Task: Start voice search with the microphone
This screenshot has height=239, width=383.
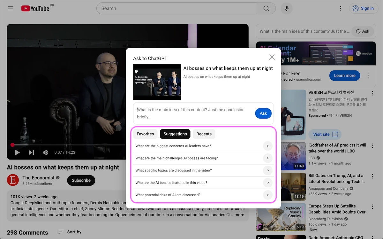Action: (287, 8)
